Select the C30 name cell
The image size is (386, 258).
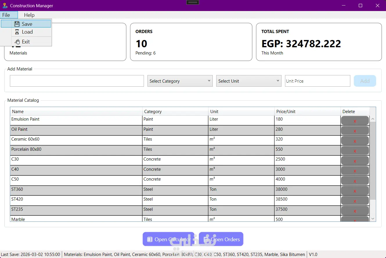[76, 160]
